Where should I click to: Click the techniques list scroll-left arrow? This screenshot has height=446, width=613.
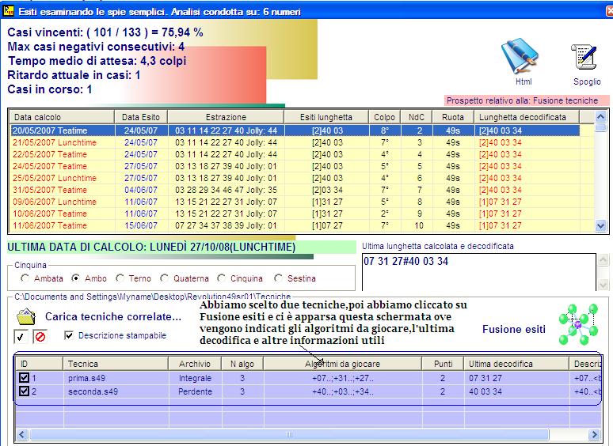pyautogui.click(x=22, y=434)
